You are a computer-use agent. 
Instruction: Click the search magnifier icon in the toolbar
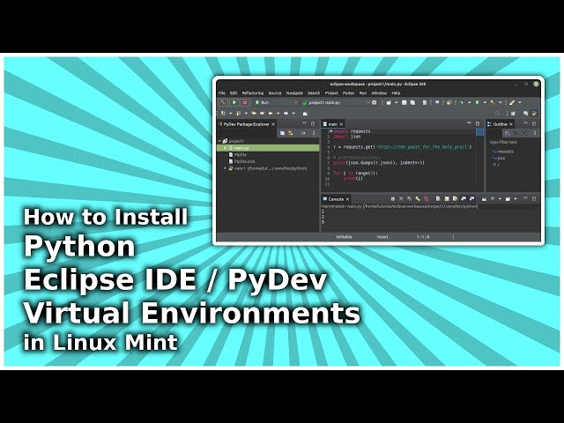click(497, 114)
